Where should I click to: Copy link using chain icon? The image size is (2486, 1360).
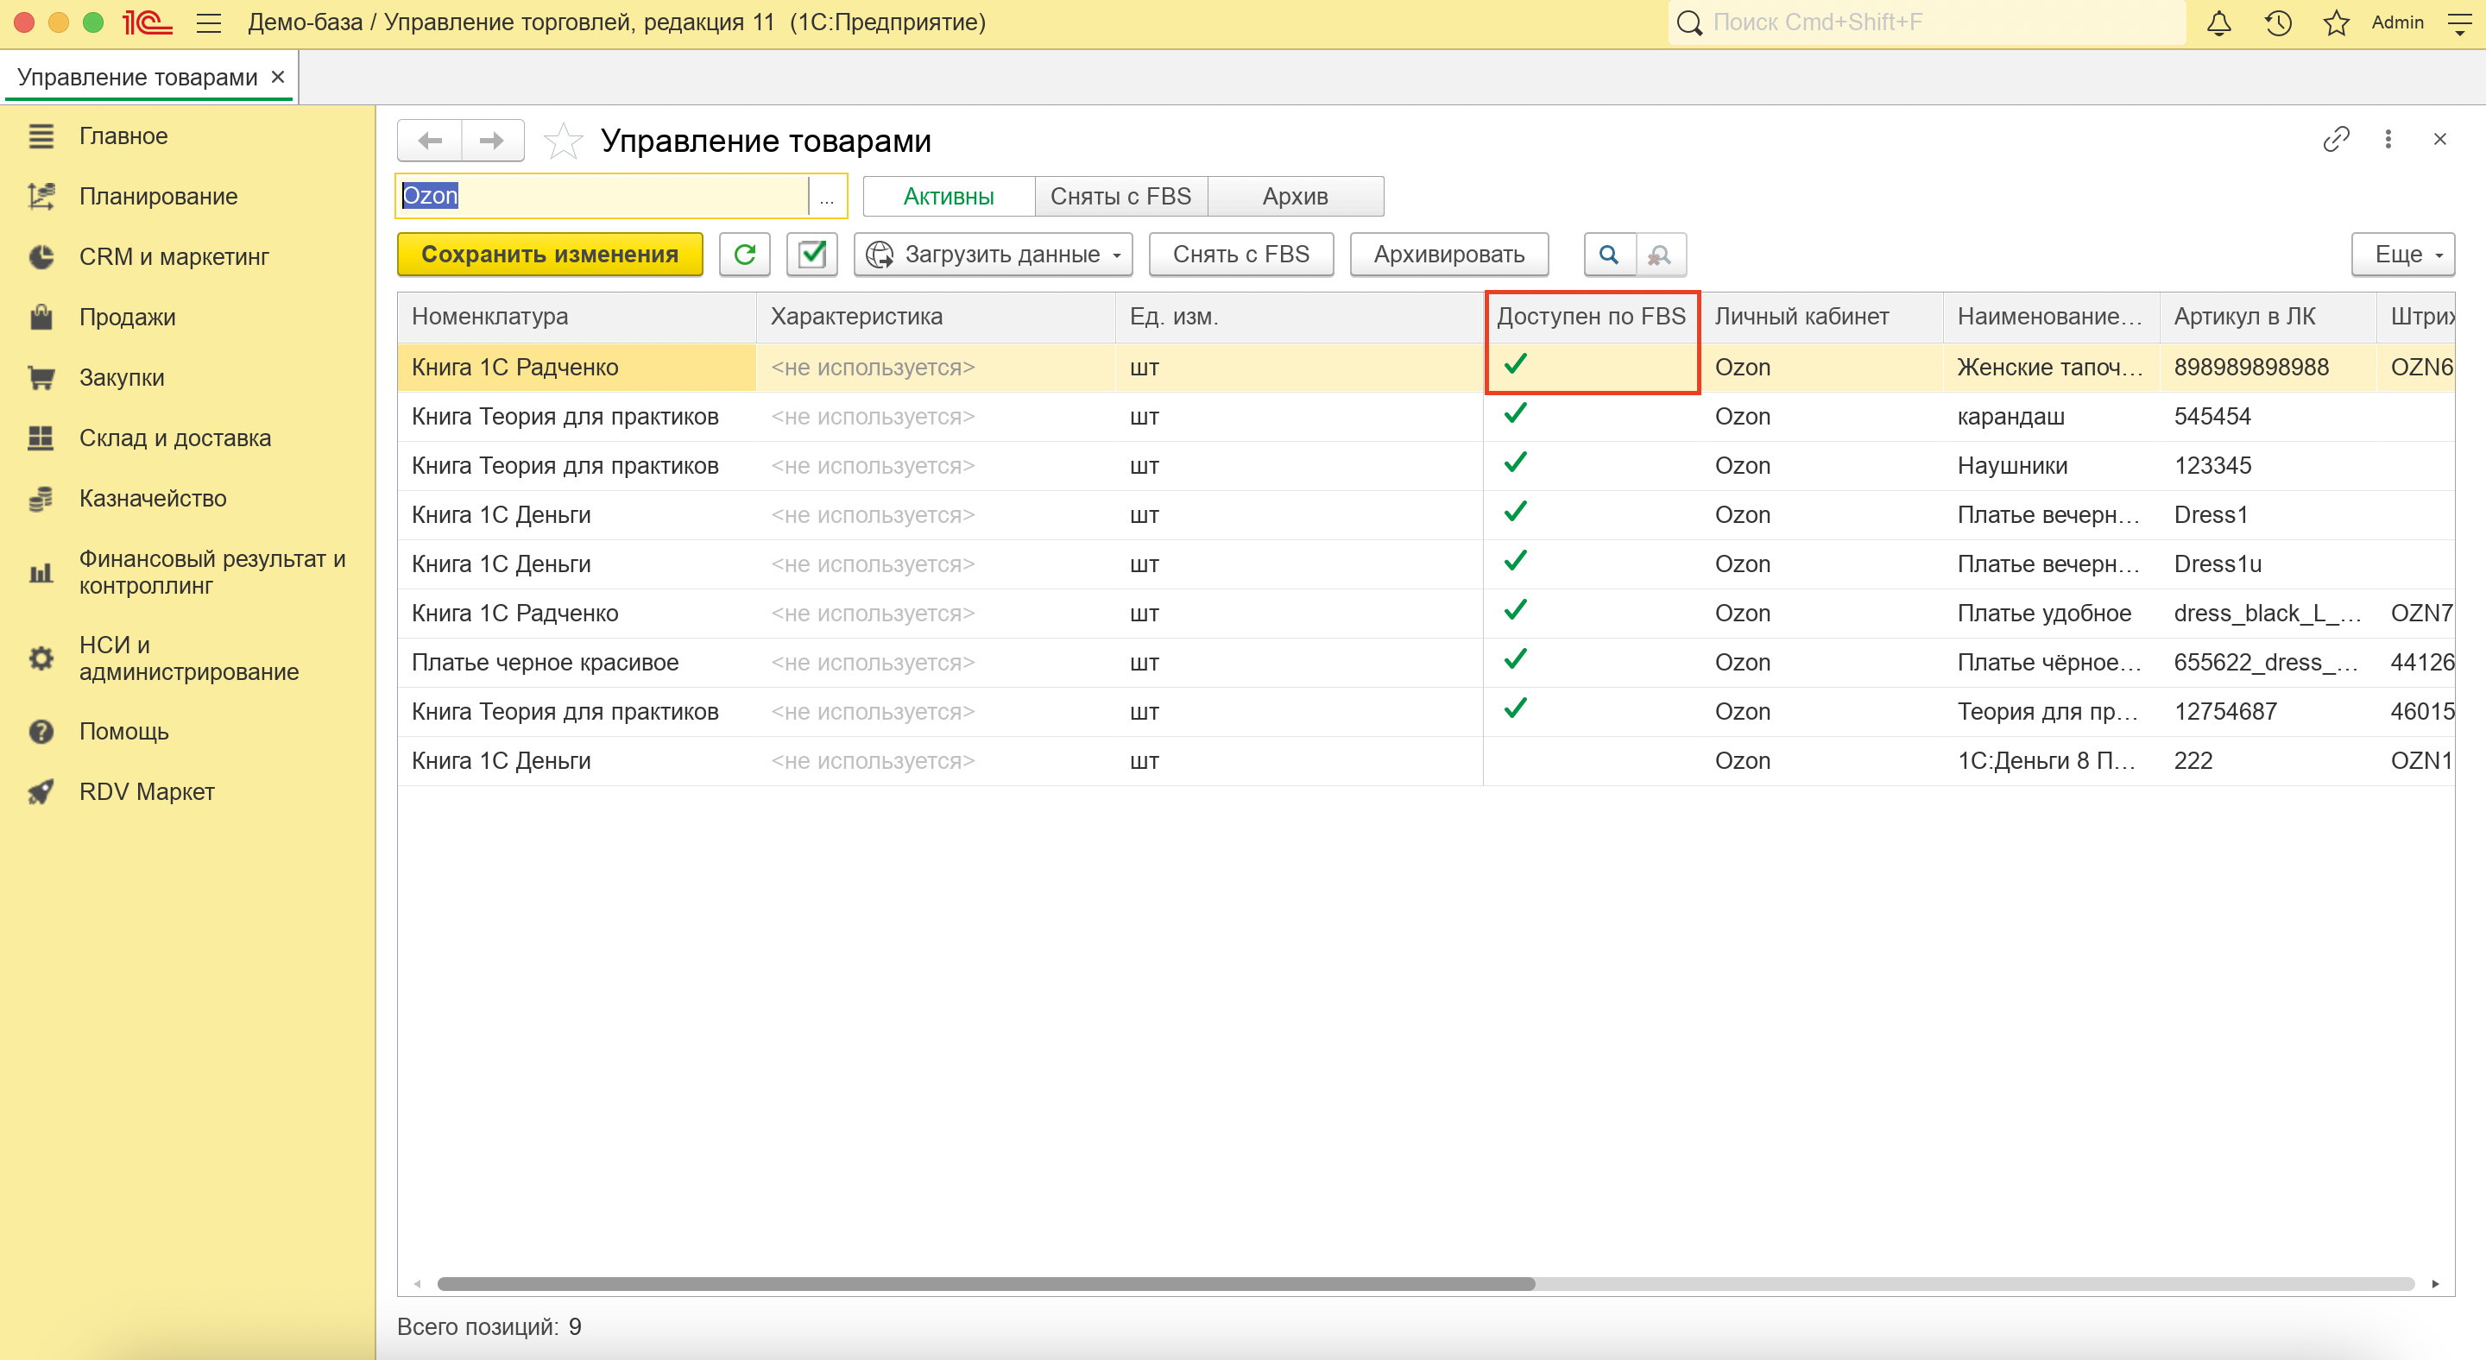click(x=2336, y=139)
